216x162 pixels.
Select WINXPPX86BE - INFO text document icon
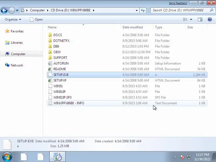pos(50,103)
